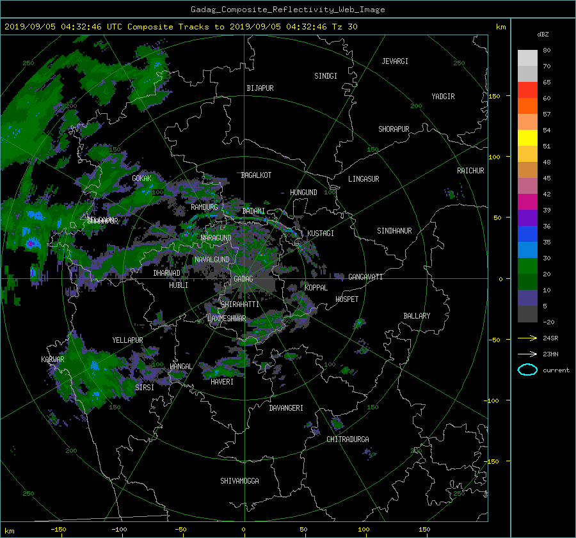Click the KARWAR city label
Image resolution: width=576 pixels, height=538 pixels.
(x=52, y=360)
